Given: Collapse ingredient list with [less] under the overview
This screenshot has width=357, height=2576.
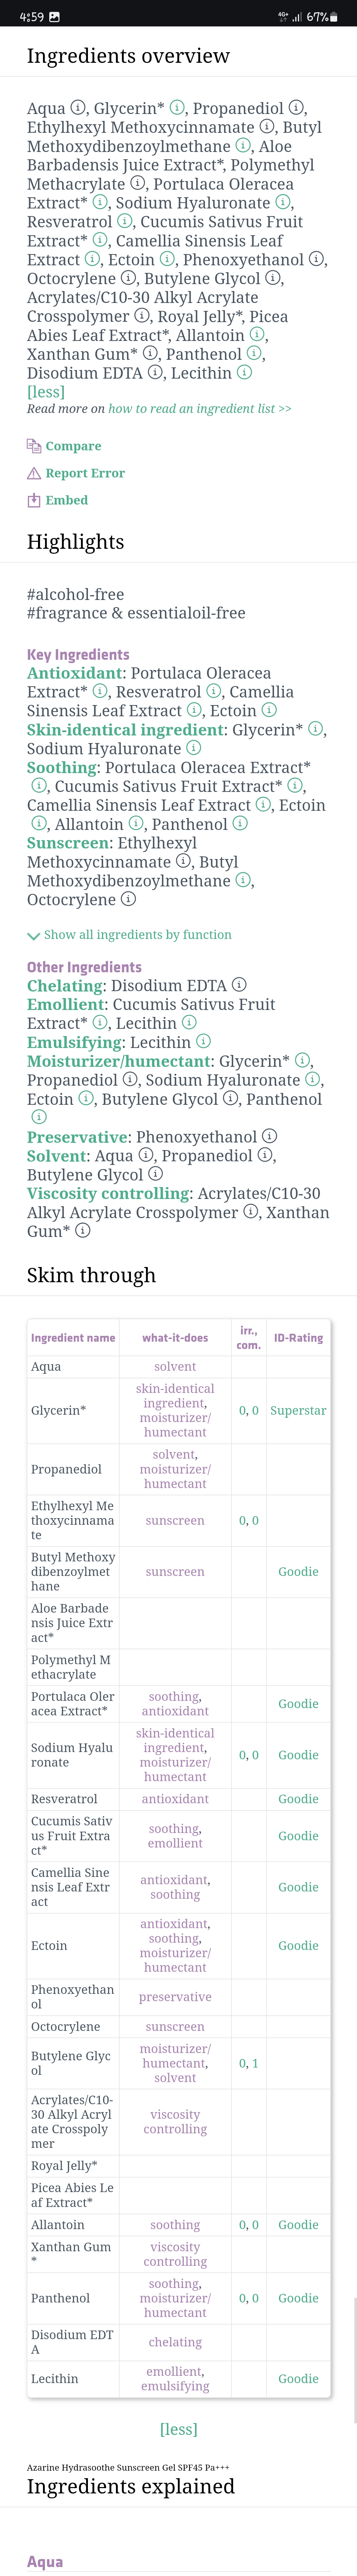Looking at the screenshot, I should pos(46,392).
